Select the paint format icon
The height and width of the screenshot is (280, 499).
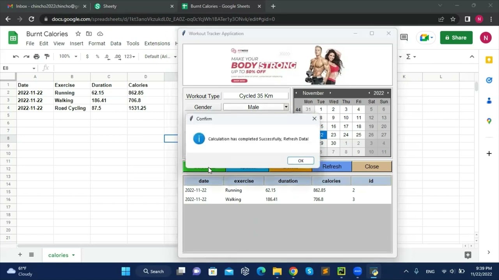pyautogui.click(x=47, y=56)
